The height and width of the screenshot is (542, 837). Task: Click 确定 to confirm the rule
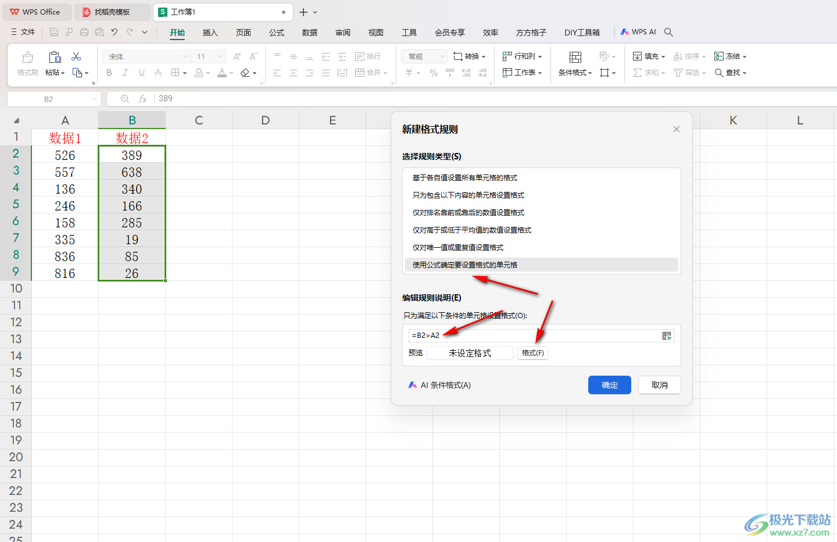tap(610, 385)
